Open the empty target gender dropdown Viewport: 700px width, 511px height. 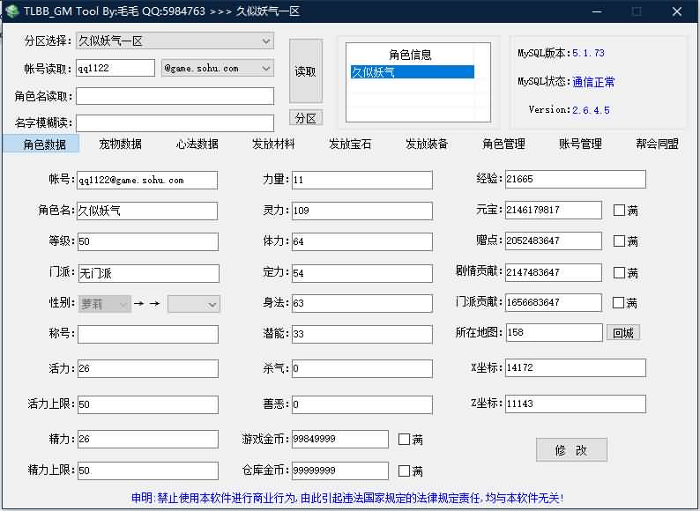click(x=194, y=304)
